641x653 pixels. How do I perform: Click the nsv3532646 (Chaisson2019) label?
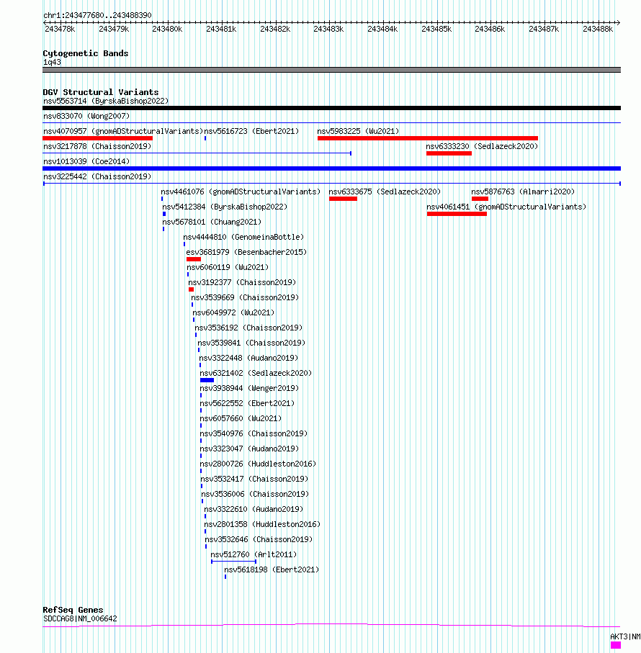coord(259,540)
